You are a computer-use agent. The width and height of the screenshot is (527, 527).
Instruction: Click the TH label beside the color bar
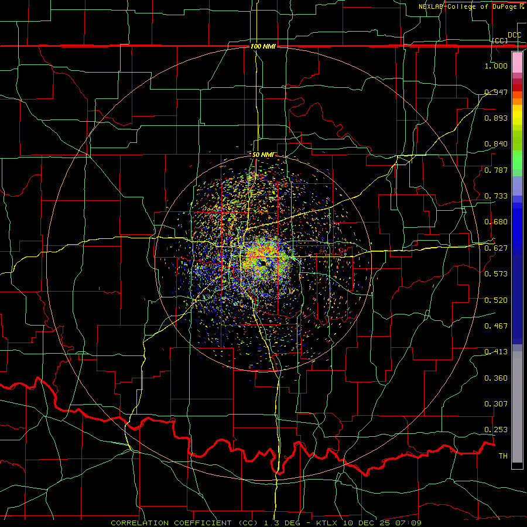tap(503, 456)
